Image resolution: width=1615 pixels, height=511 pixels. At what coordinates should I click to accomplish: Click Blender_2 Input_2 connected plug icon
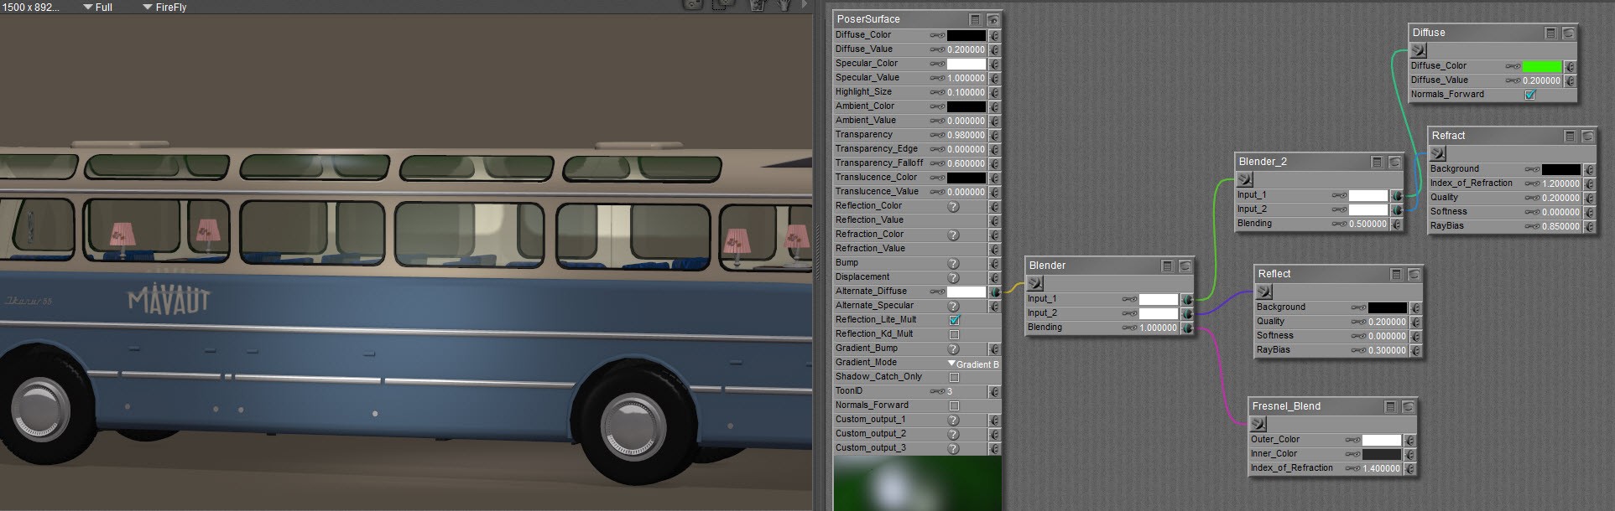click(1396, 209)
